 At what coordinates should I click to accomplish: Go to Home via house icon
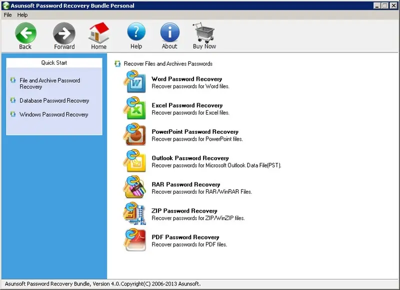tap(98, 32)
